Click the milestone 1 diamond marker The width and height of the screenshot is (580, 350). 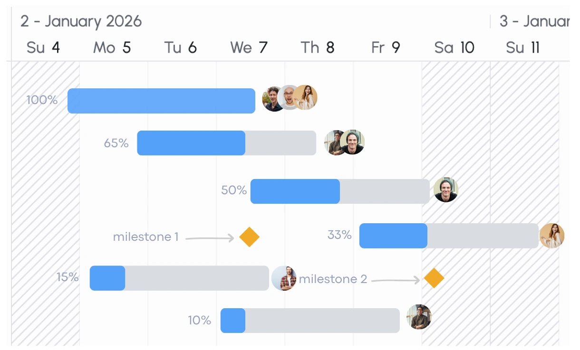249,237
